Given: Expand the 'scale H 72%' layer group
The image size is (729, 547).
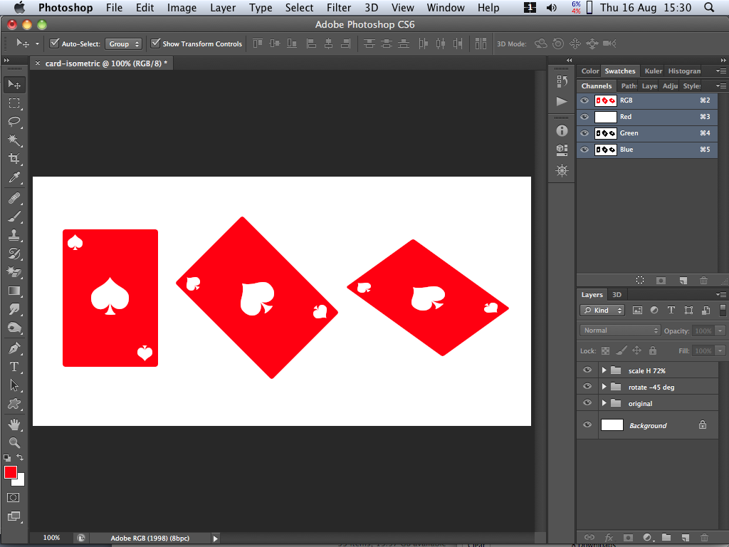Looking at the screenshot, I should tap(604, 370).
